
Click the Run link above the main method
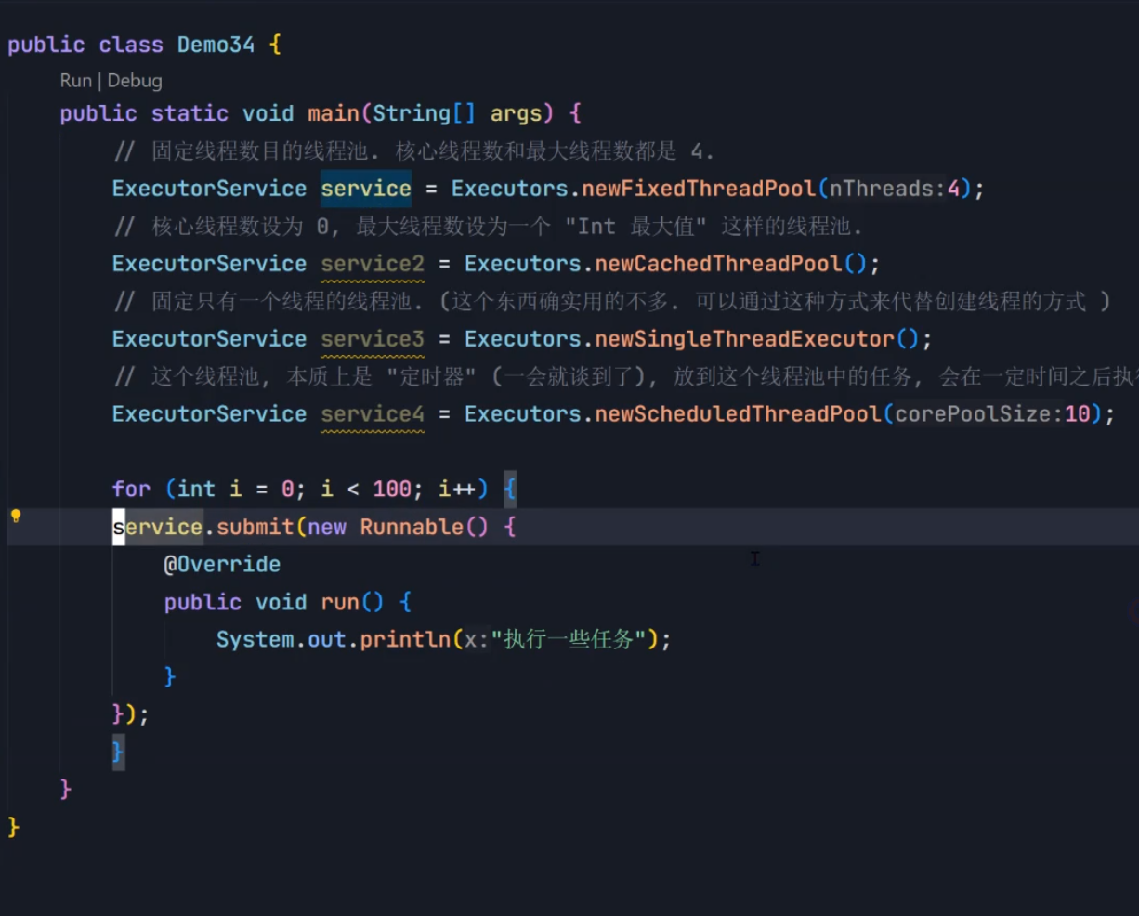click(75, 81)
